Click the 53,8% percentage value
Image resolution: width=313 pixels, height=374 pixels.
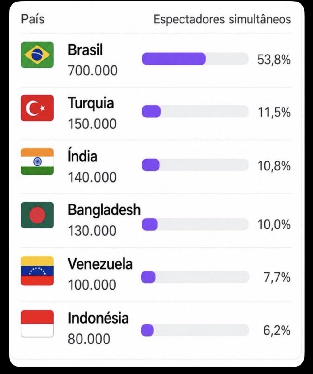274,59
